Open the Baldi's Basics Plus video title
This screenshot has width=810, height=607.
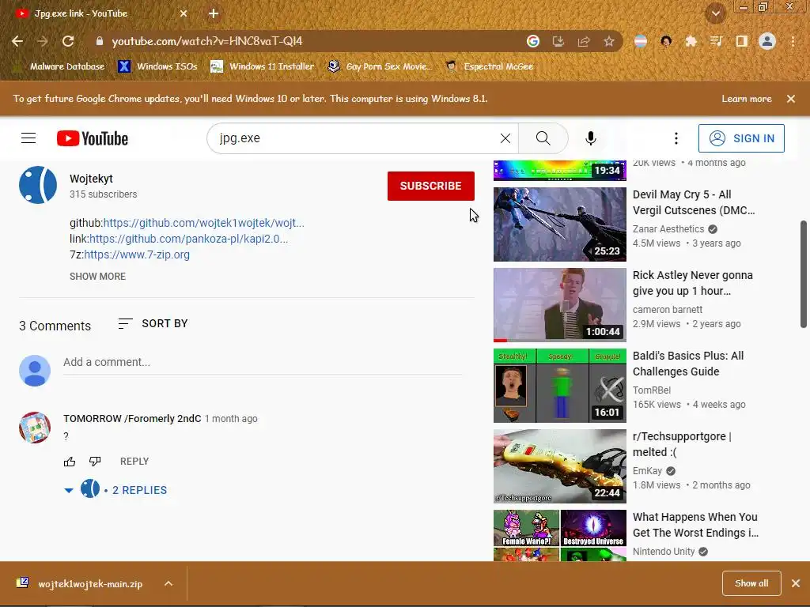[x=689, y=364]
